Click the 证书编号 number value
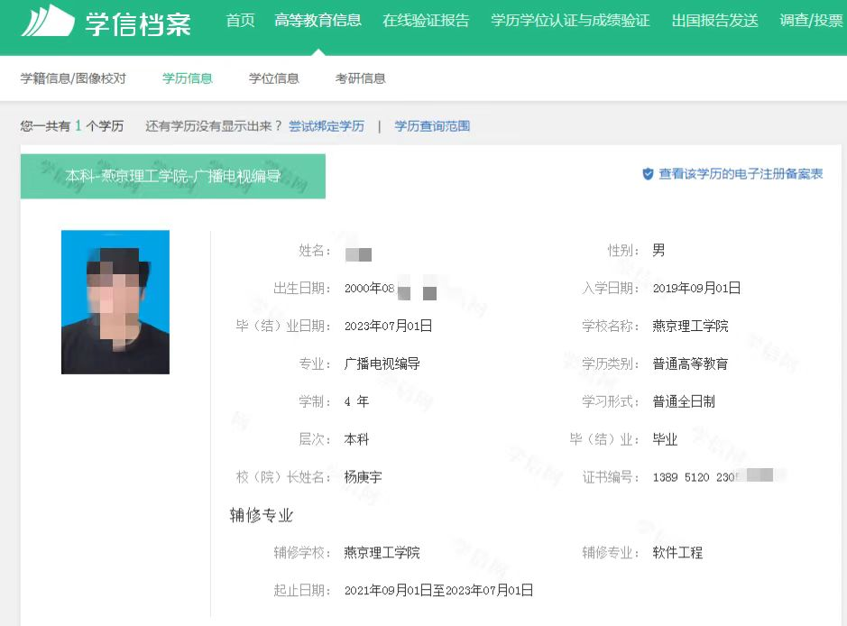This screenshot has height=626, width=847. [711, 477]
